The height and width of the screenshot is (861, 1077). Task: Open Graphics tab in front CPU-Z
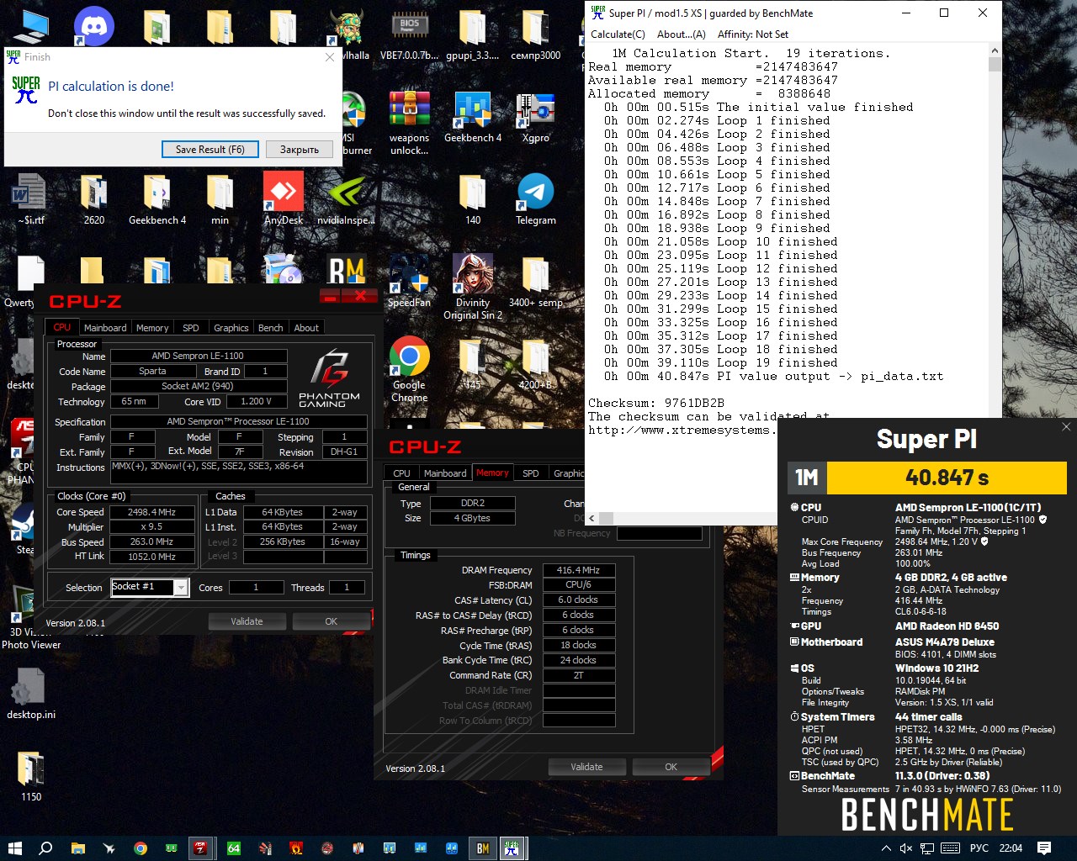[231, 328]
